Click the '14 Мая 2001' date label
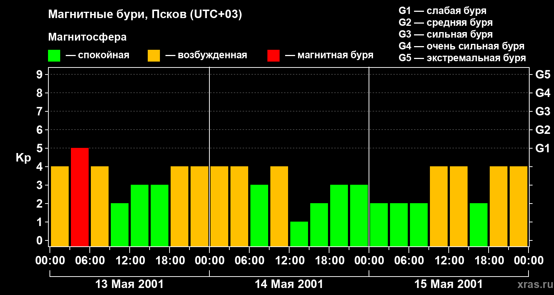Image resolution: width=554 pixels, height=295 pixels. coord(289,284)
